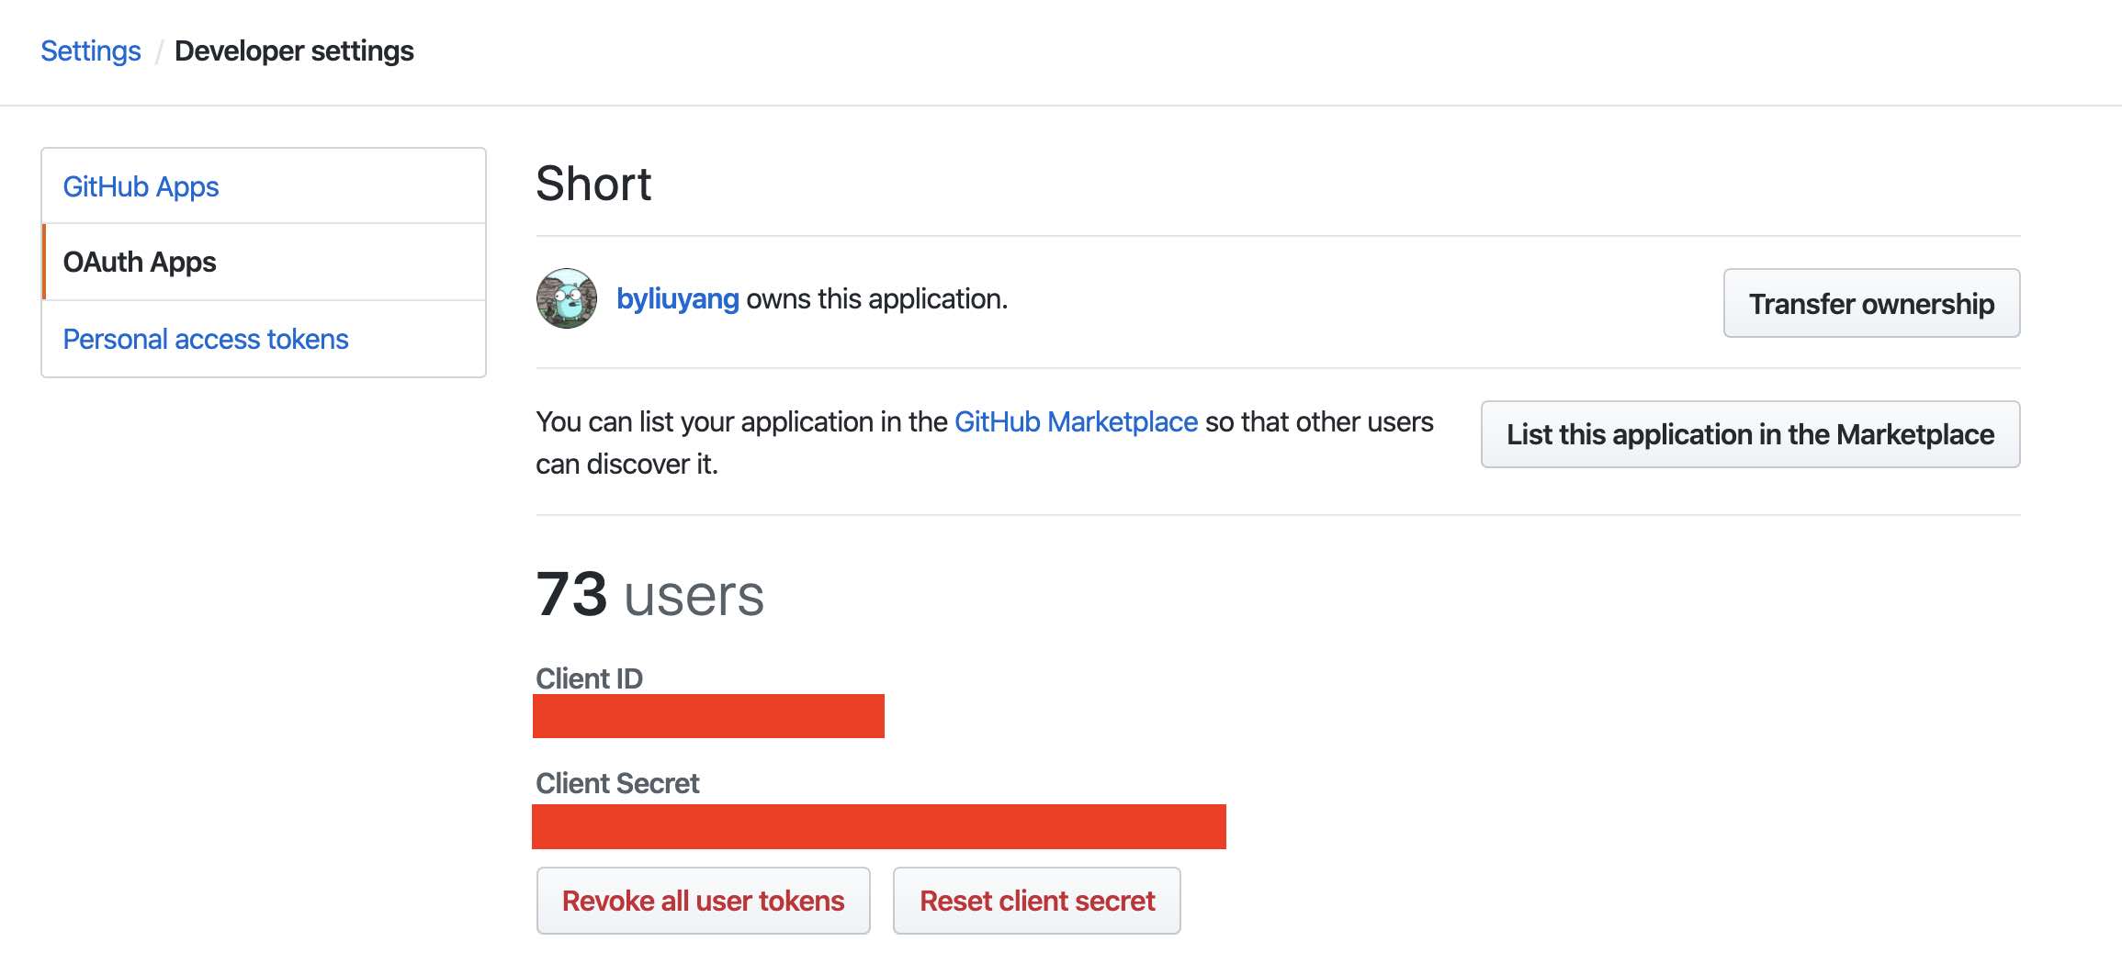Screen dimensions: 2122x975
Task: Open GitHub Apps sidebar item
Action: pyautogui.click(x=264, y=186)
